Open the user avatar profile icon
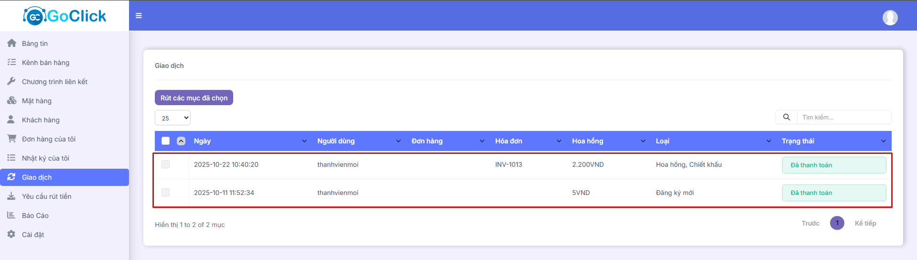 (x=890, y=18)
